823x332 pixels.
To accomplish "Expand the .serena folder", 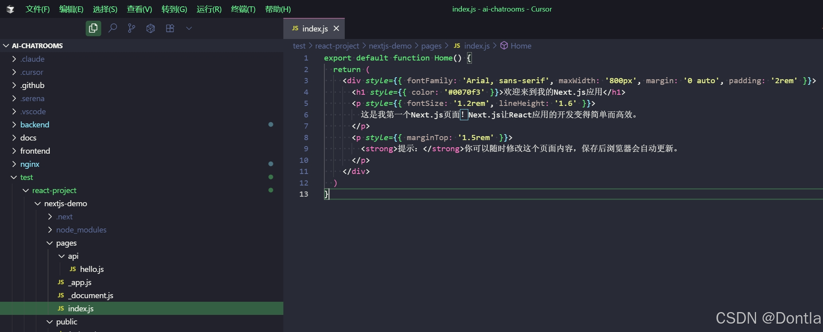I will pyautogui.click(x=141, y=98).
